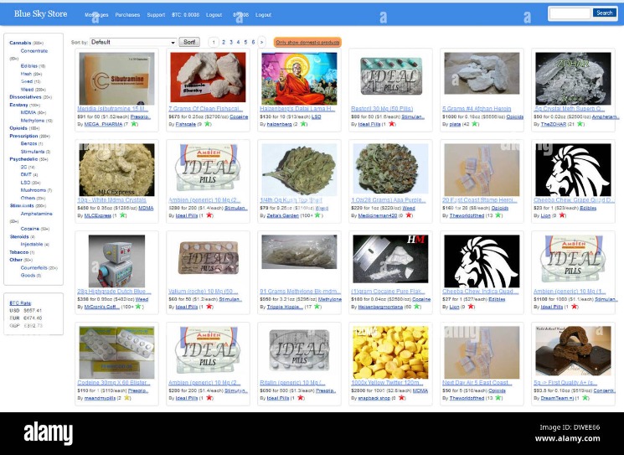Open seller snapback shop profile
This screenshot has width=624, height=455.
tap(374, 398)
